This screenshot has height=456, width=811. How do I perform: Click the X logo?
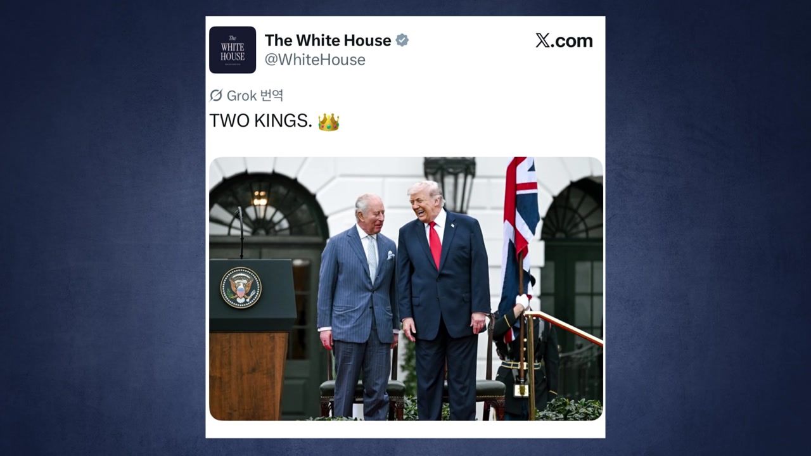pos(542,41)
